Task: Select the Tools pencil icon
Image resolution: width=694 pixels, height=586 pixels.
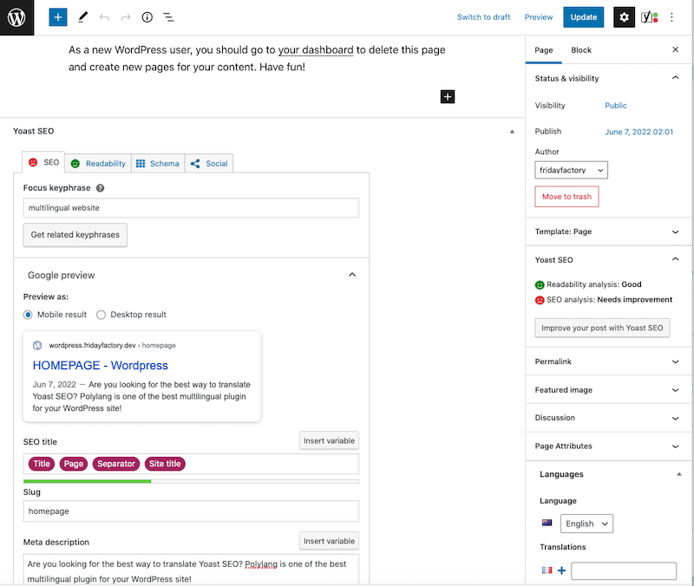Action: point(82,17)
